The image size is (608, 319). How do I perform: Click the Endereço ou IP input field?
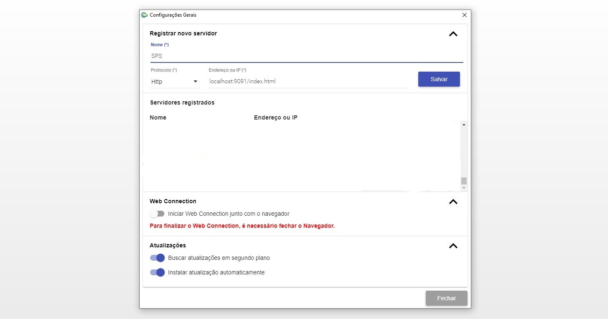coord(307,82)
